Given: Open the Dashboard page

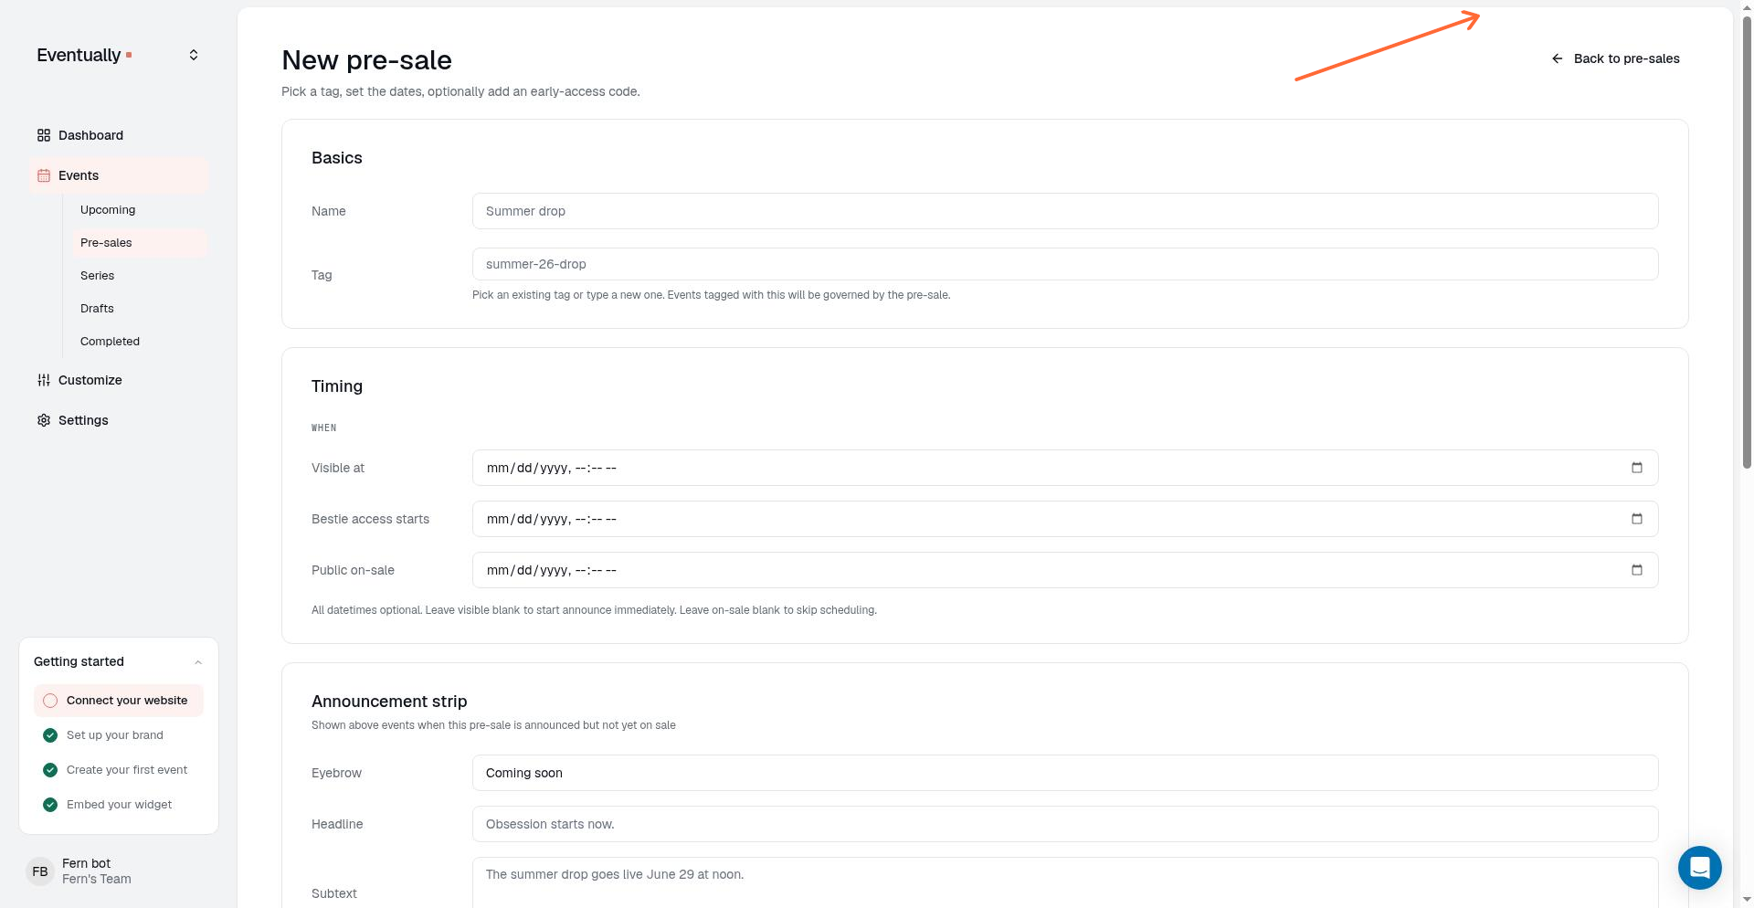Looking at the screenshot, I should [119, 135].
